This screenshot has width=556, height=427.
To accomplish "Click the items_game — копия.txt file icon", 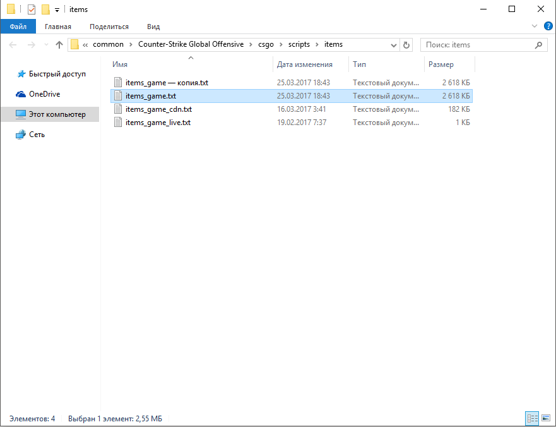I will [118, 82].
